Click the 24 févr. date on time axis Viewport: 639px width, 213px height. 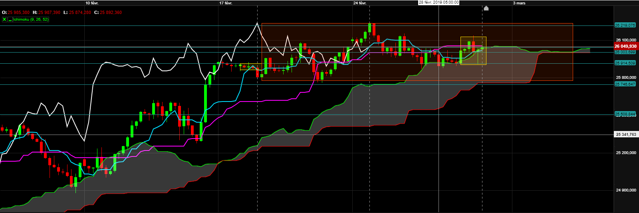(x=360, y=3)
